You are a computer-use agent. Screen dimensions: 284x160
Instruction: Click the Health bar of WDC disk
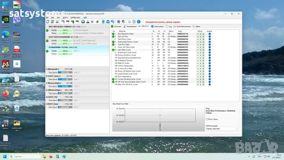coord(65,30)
